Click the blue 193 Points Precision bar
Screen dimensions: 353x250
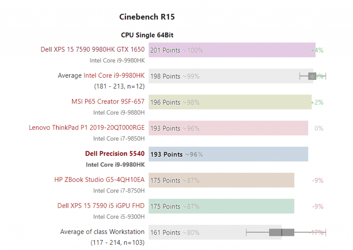point(228,154)
